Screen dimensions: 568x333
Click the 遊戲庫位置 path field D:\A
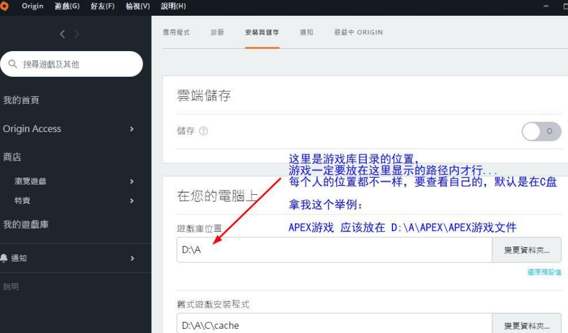[x=335, y=250]
